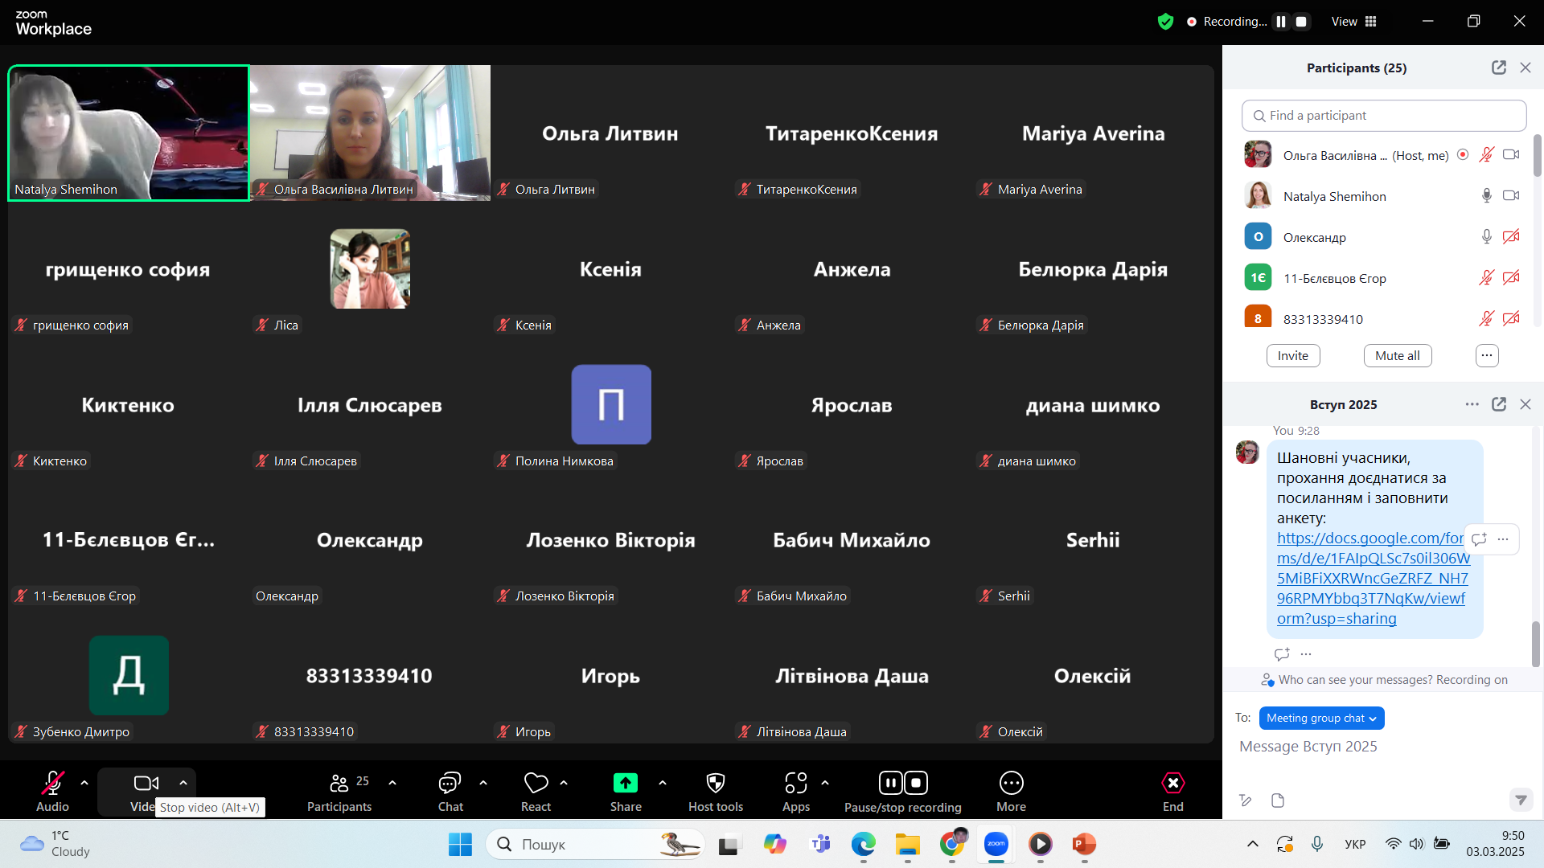The width and height of the screenshot is (1544, 868).
Task: Stop video using the camera button
Action: 146,791
